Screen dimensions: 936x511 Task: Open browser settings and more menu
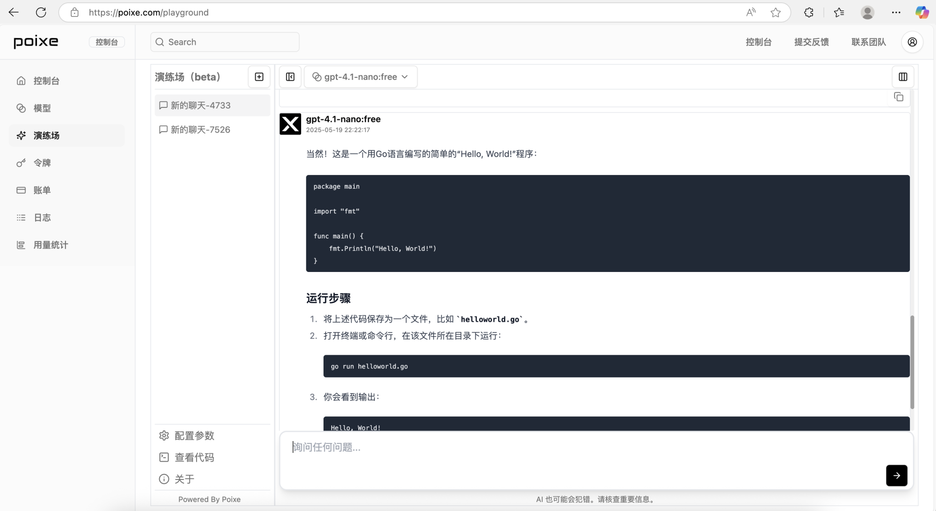click(x=896, y=12)
